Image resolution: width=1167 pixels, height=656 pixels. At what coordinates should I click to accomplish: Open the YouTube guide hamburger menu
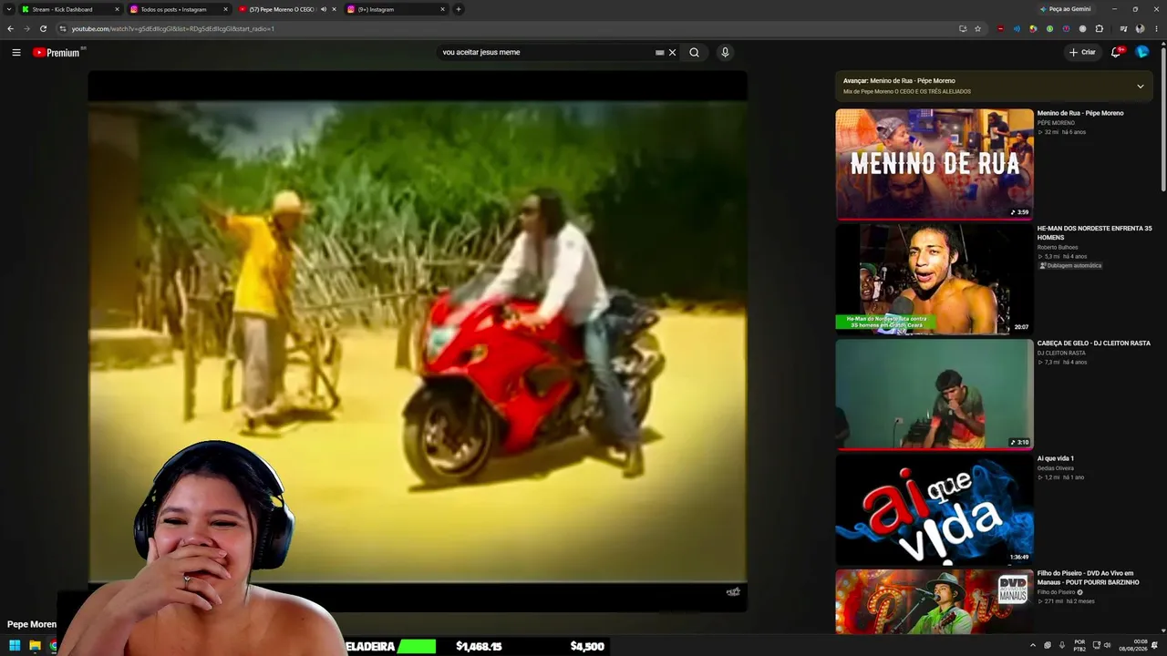(x=16, y=53)
